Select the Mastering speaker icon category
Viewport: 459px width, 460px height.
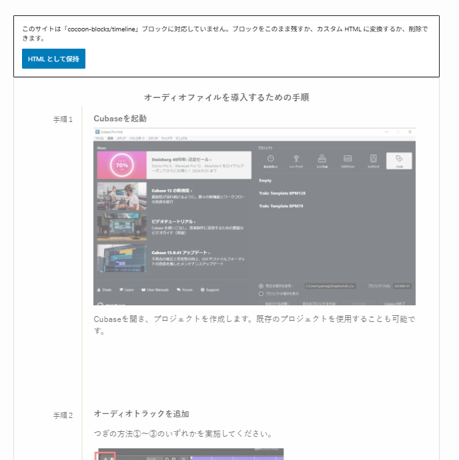pyautogui.click(x=373, y=161)
